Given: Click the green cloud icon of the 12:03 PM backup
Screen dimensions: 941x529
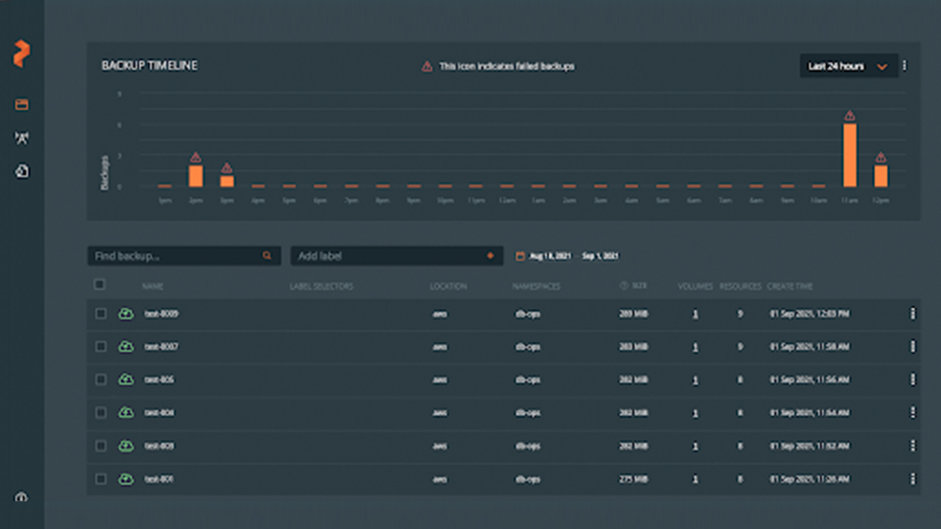Looking at the screenshot, I should click(x=126, y=314).
